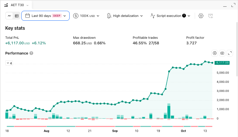Open the strategy settings hexagon icon in the toolbar
The height and width of the screenshot is (137, 238).
point(201,16)
